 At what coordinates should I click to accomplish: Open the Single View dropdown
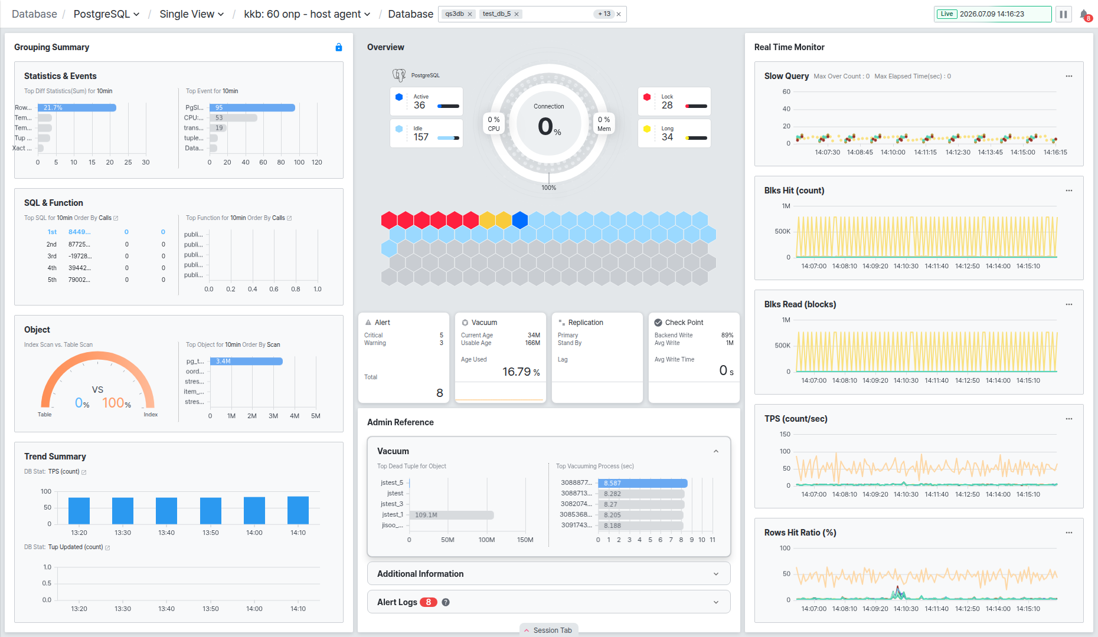(192, 14)
